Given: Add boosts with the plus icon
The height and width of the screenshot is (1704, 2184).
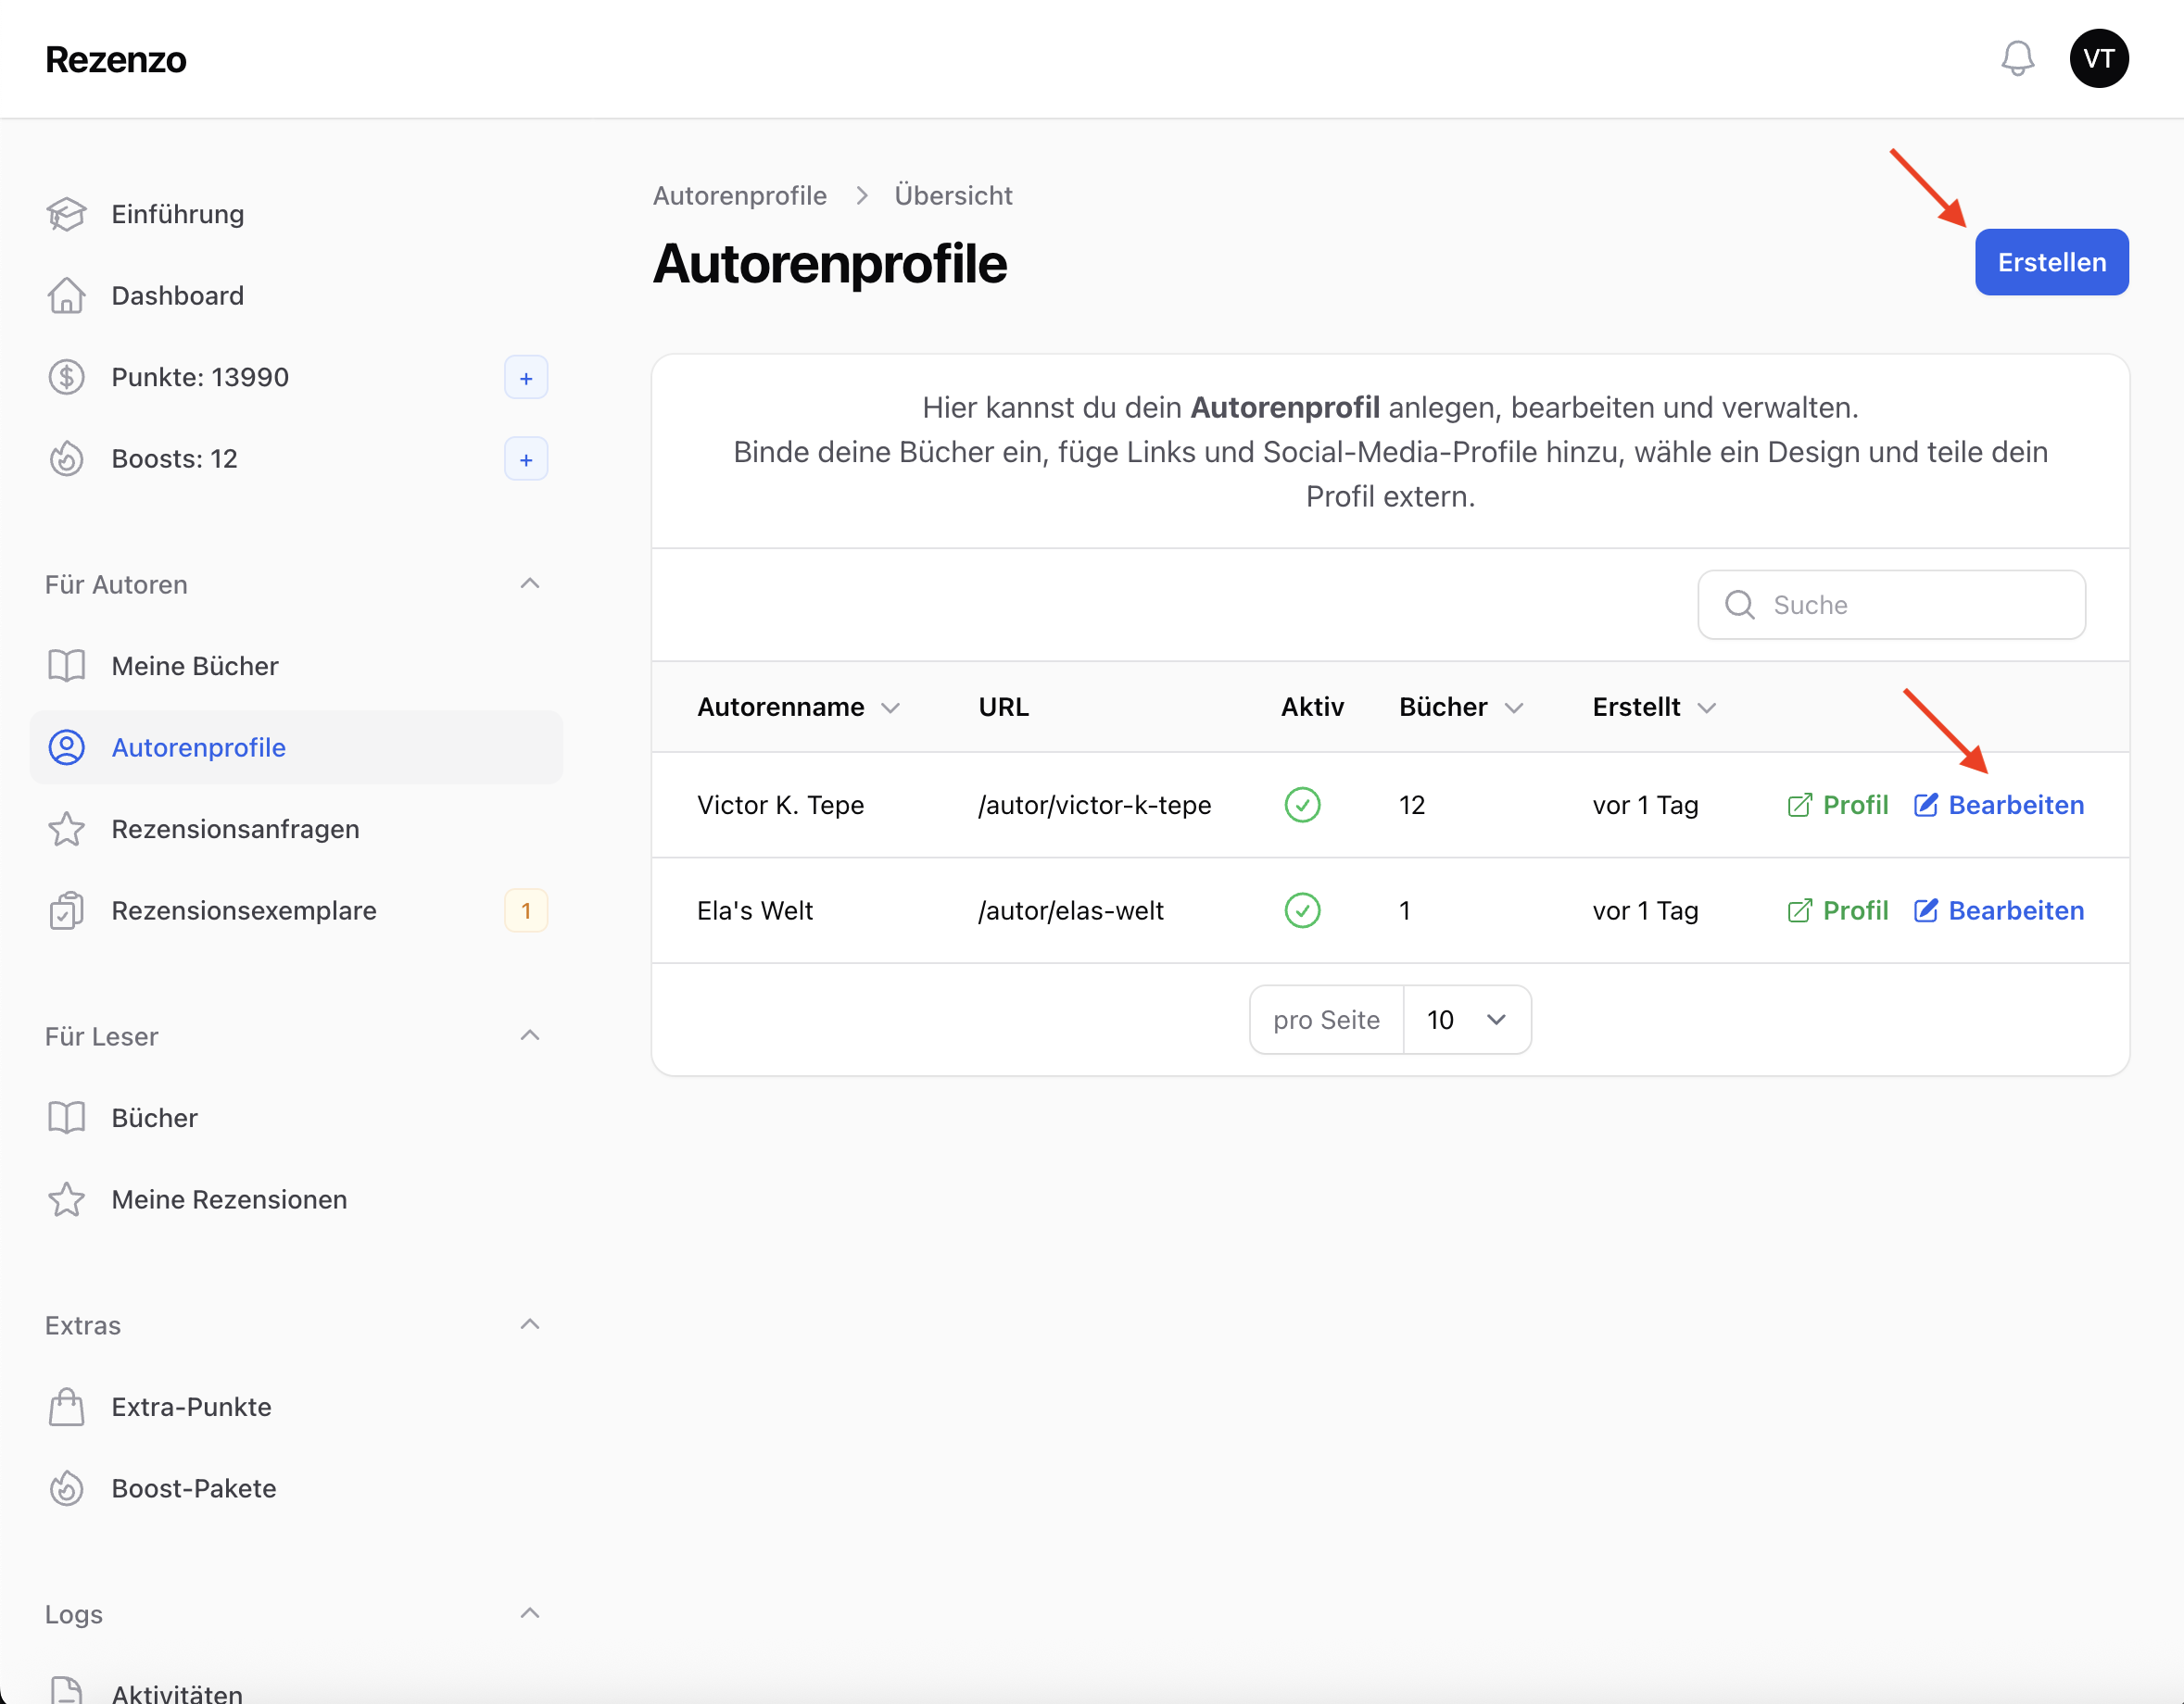Looking at the screenshot, I should (525, 459).
